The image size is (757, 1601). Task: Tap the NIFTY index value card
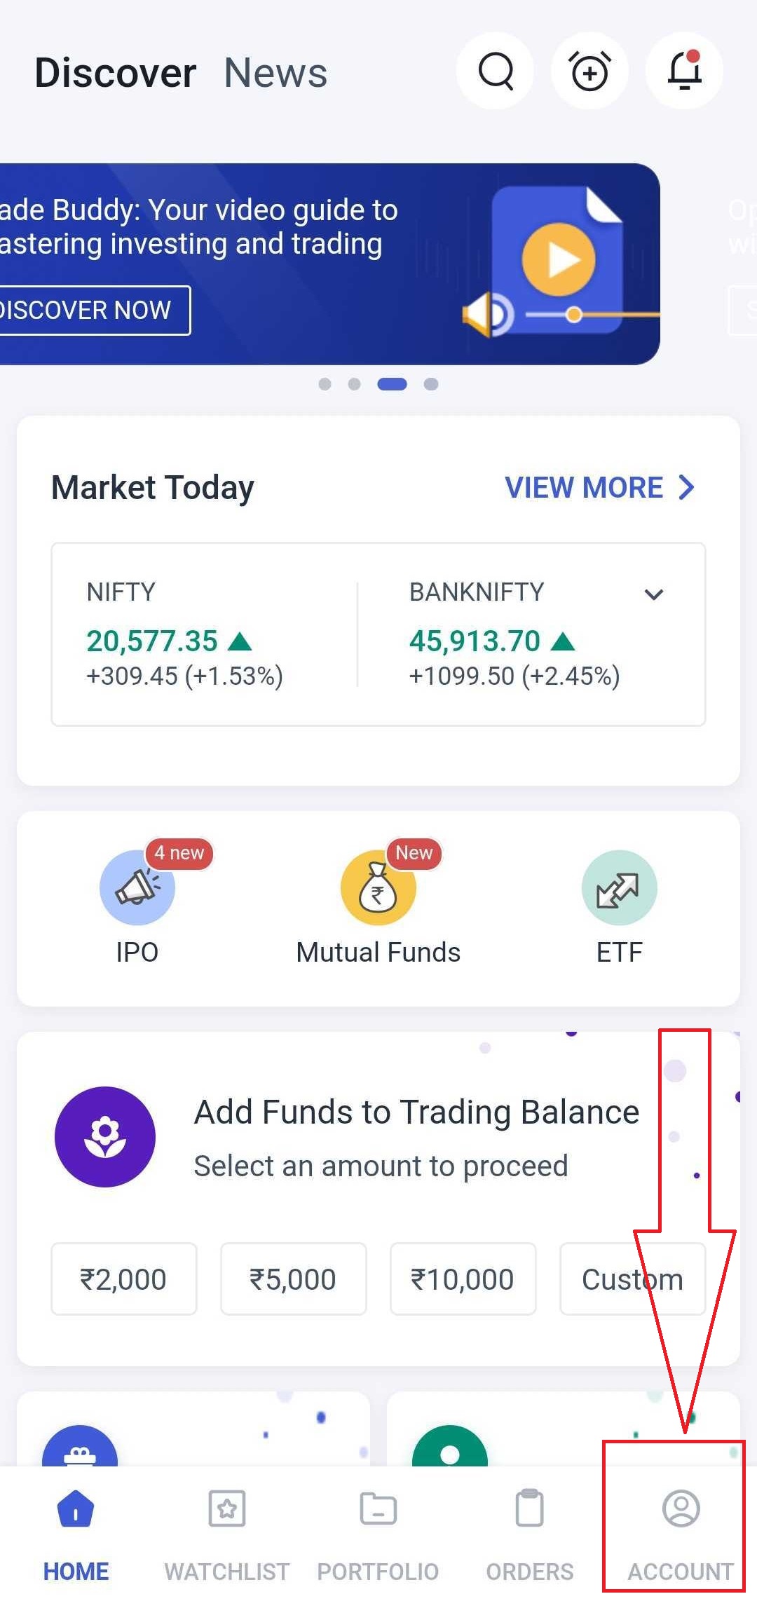(x=203, y=634)
